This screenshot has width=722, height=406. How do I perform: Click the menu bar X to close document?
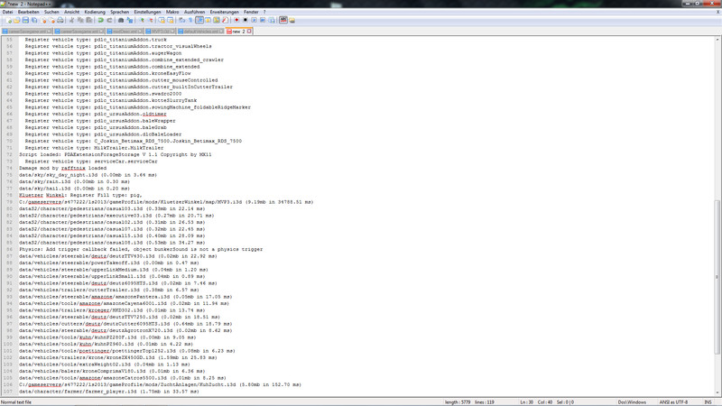[717, 12]
